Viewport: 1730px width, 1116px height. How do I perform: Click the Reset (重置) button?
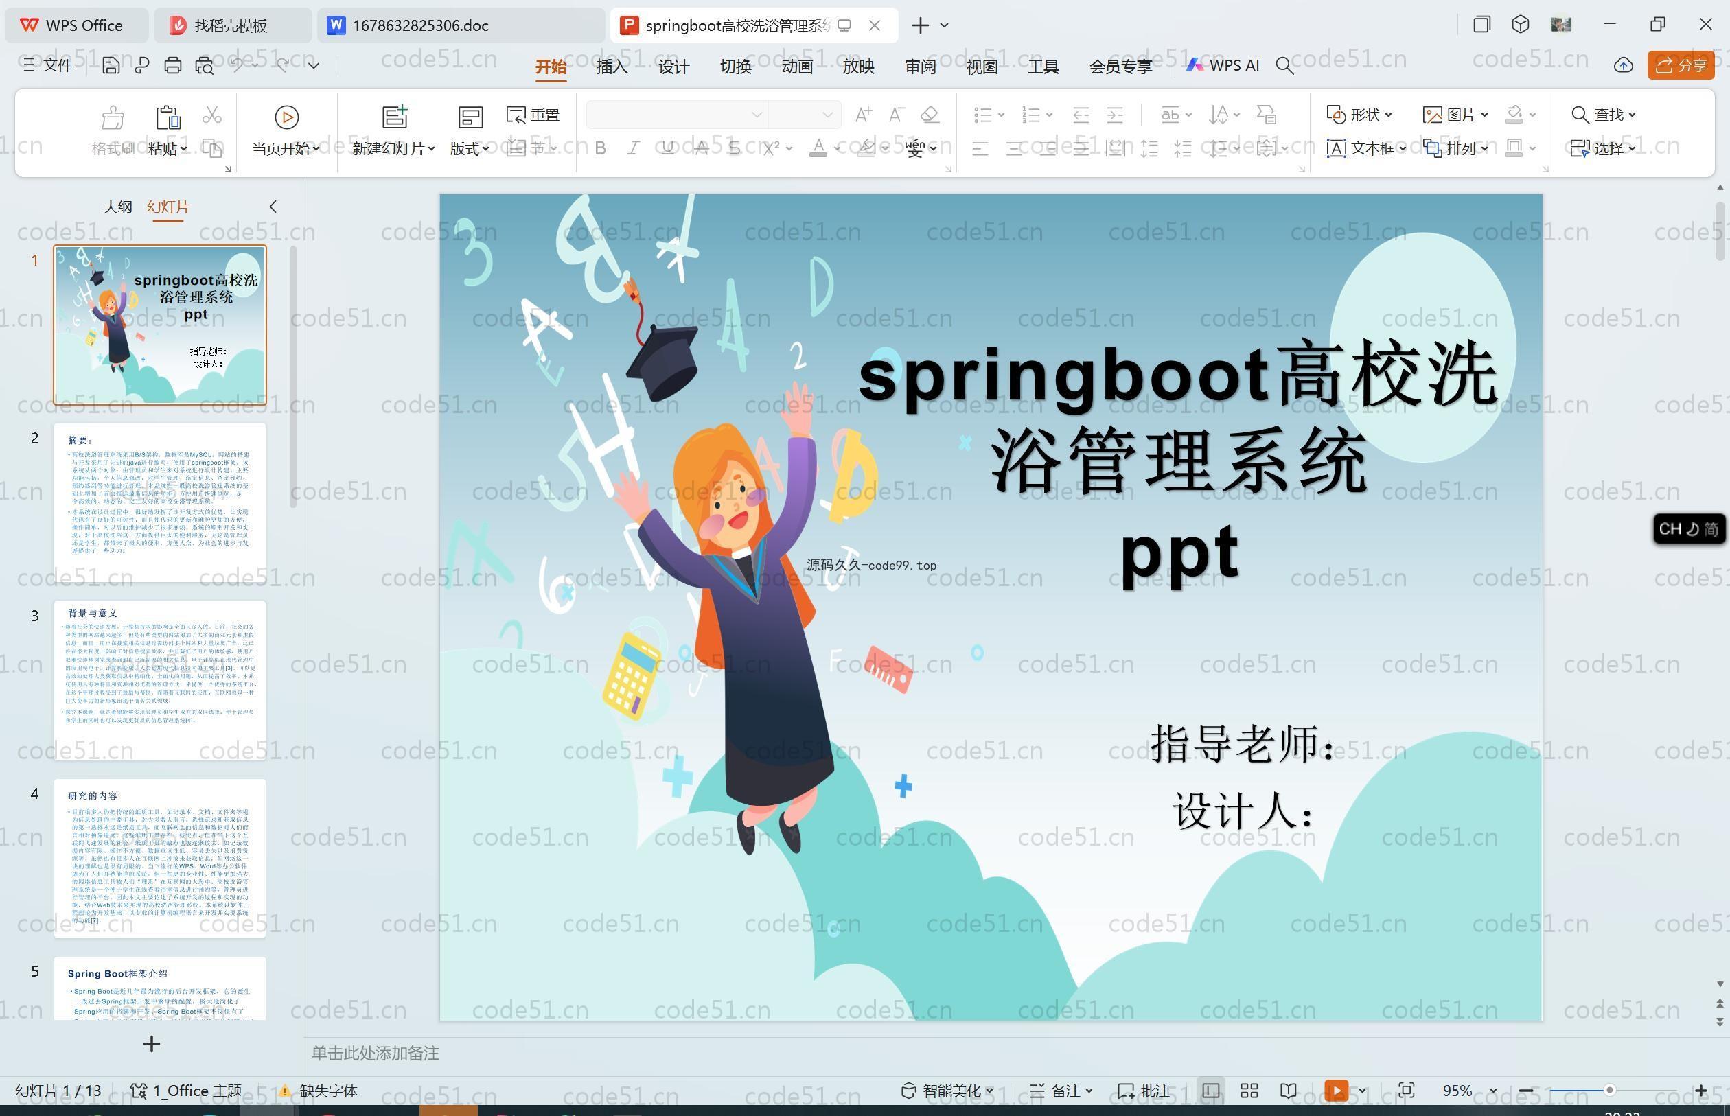pos(533,115)
